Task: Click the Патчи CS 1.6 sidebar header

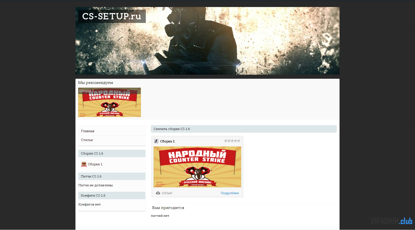Action: click(x=112, y=176)
